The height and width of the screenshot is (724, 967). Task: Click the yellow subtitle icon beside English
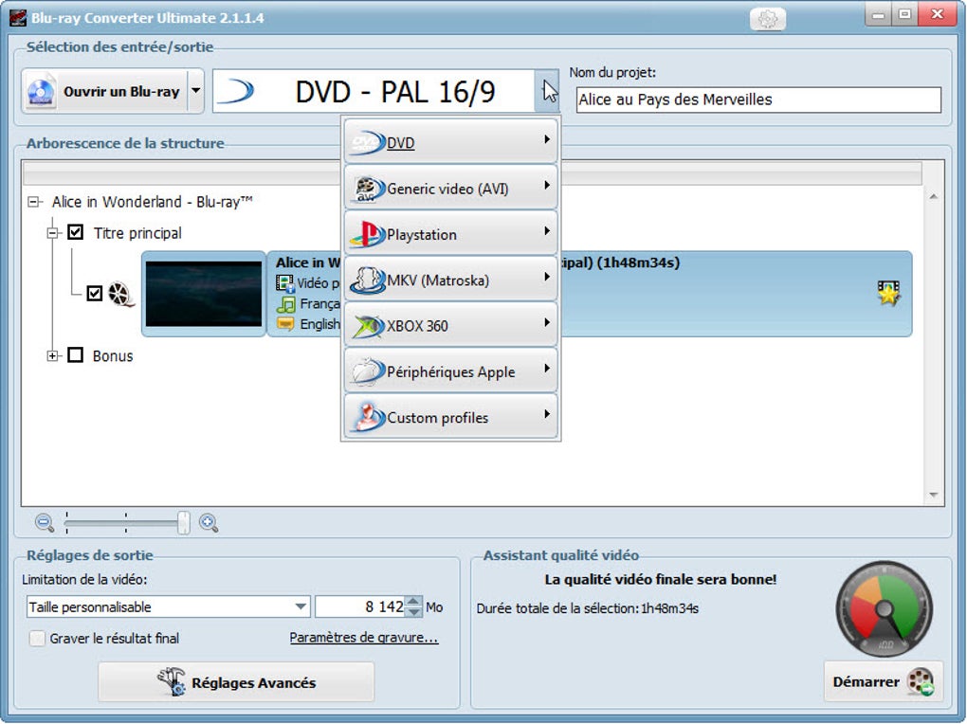pyautogui.click(x=285, y=324)
